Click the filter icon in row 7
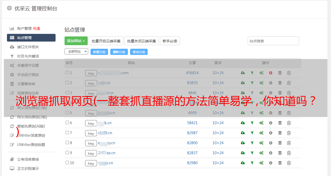The width and height of the screenshot is (331, 176). 252,133
